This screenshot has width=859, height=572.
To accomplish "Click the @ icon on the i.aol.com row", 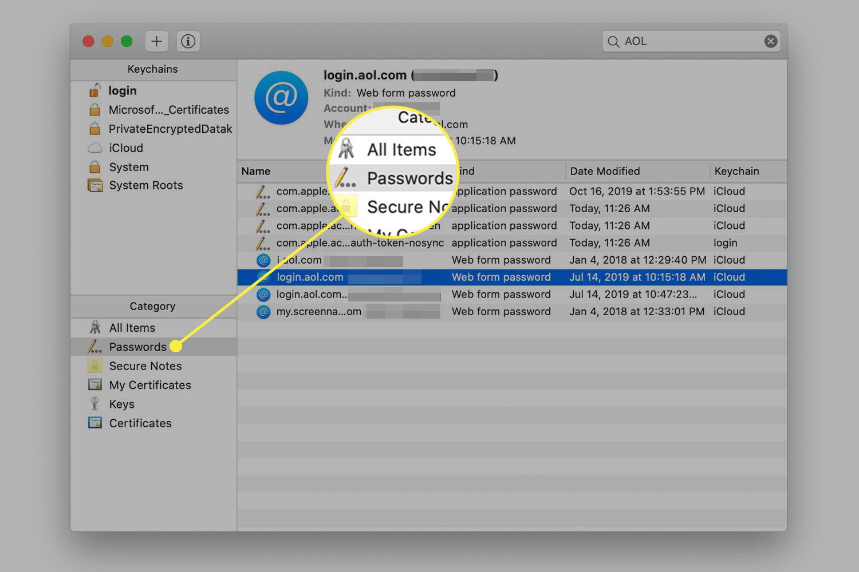I will tap(263, 260).
